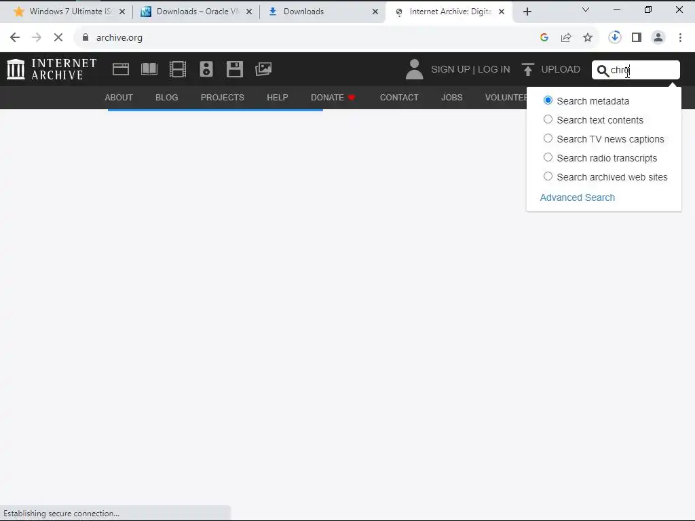The image size is (695, 521).
Task: Click the Google icon in address bar
Action: click(544, 38)
